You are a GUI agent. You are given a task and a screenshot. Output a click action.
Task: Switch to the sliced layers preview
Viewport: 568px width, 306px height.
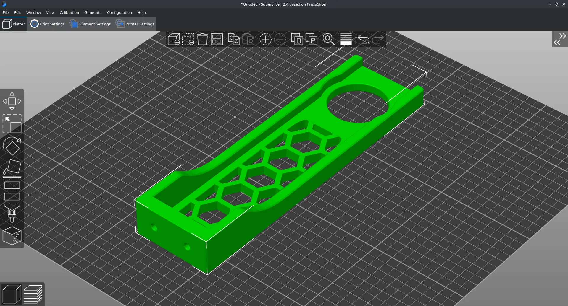point(33,294)
